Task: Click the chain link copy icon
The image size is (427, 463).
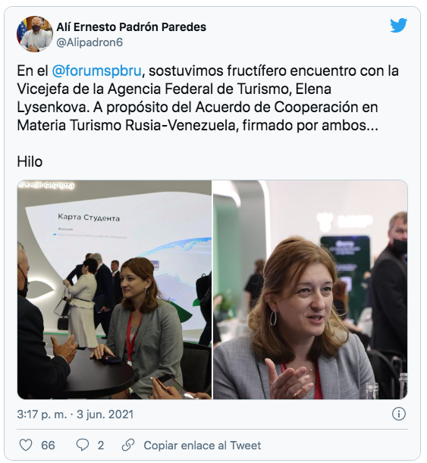Action: [x=128, y=445]
